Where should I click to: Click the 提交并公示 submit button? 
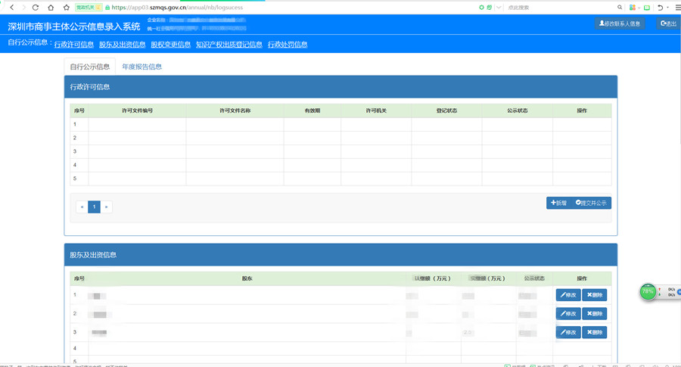pos(591,203)
